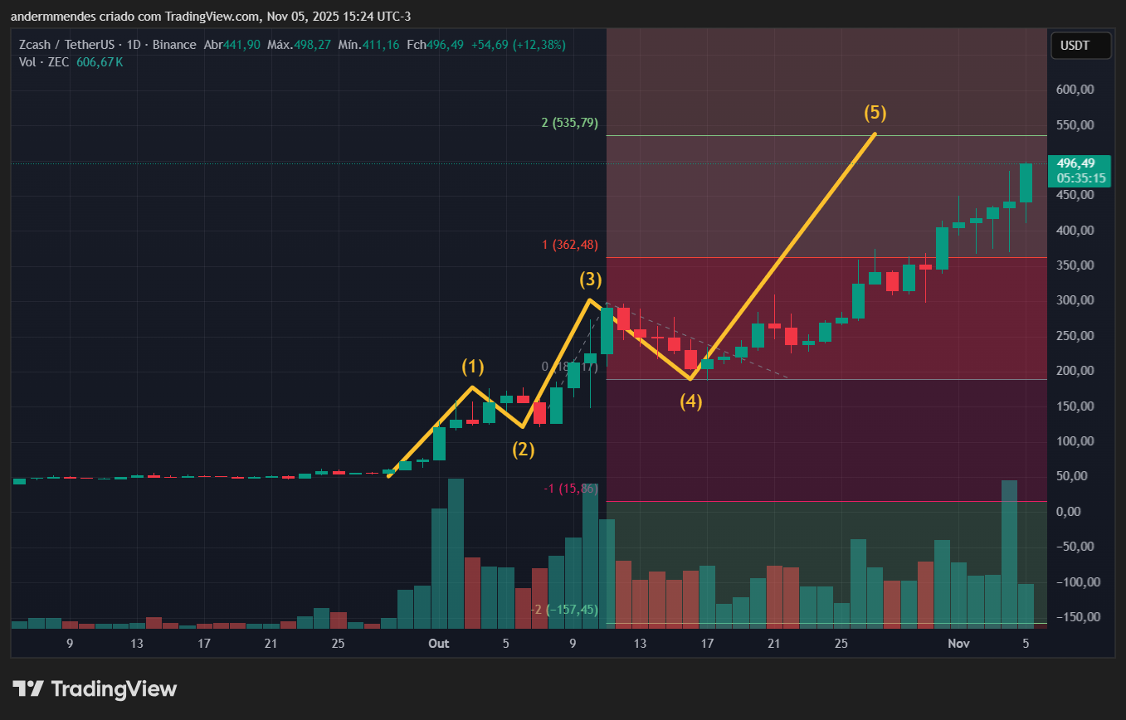Select the USDT currency button

coord(1080,46)
